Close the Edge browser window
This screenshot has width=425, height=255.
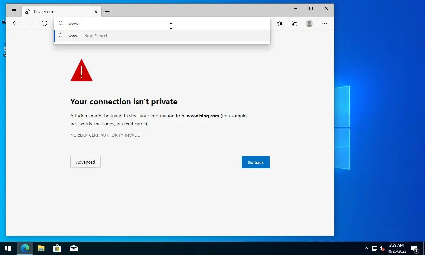(x=326, y=8)
